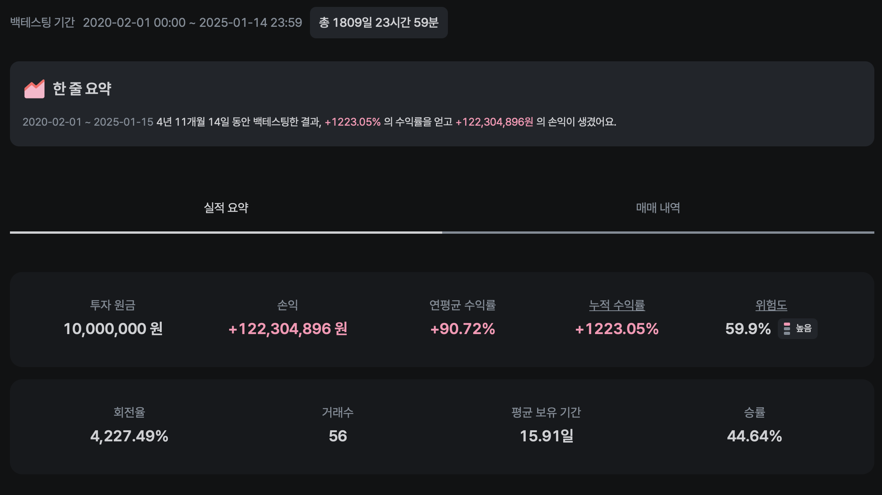Click the +1223.05% figure in the summary sentence
The height and width of the screenshot is (495, 882).
(352, 122)
